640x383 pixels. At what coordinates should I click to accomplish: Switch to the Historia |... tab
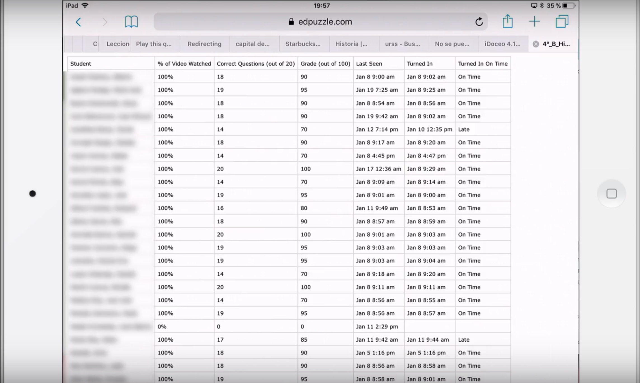pos(351,44)
